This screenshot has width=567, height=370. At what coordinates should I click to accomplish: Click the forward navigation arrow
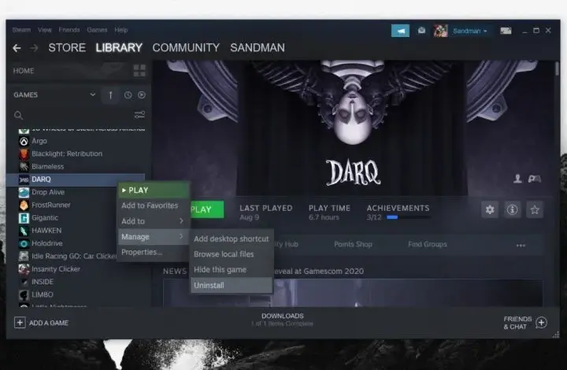pyautogui.click(x=34, y=48)
